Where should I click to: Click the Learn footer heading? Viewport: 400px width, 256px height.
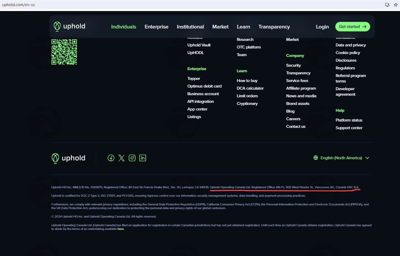tap(242, 71)
